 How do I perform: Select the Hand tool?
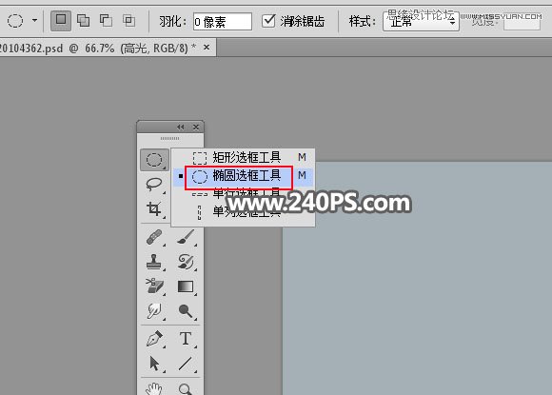[x=154, y=388]
